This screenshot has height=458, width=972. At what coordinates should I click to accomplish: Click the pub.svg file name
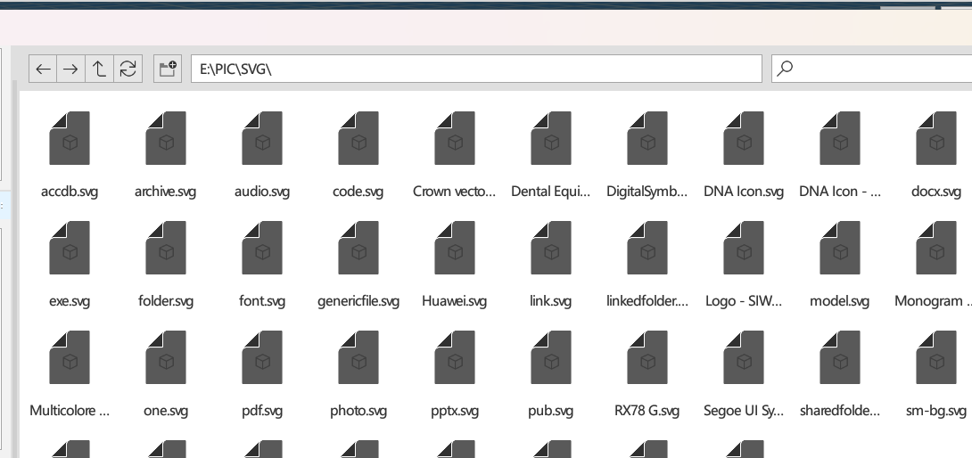click(551, 411)
